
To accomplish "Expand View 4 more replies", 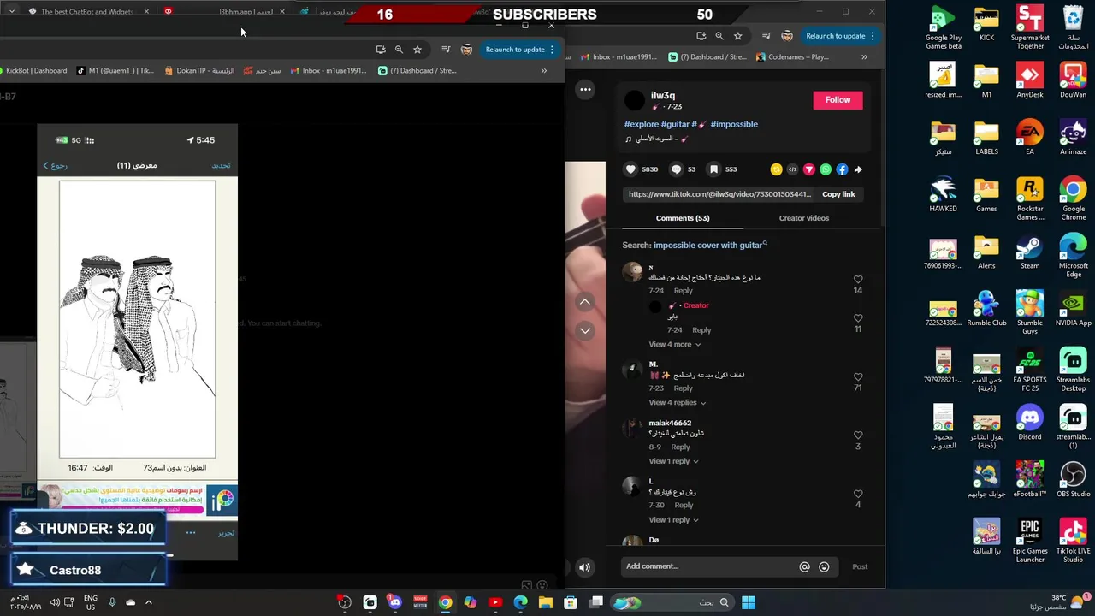I will 674,344.
